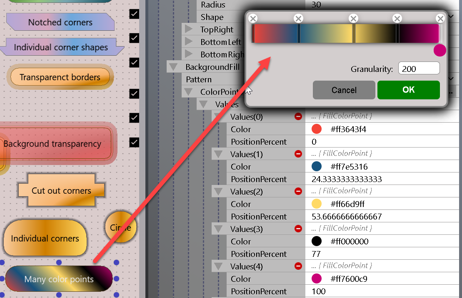
Task: Delete Values(0) using its red minus icon
Action: point(298,117)
